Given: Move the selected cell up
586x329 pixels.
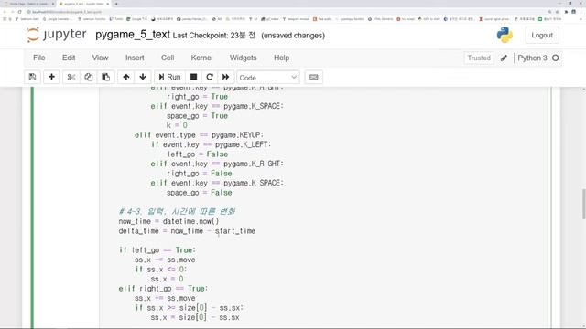Looking at the screenshot, I should coord(126,77).
